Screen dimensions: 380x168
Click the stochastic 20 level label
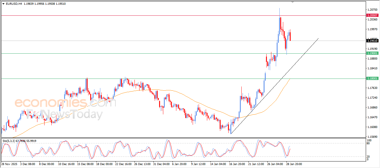[x=369, y=156]
